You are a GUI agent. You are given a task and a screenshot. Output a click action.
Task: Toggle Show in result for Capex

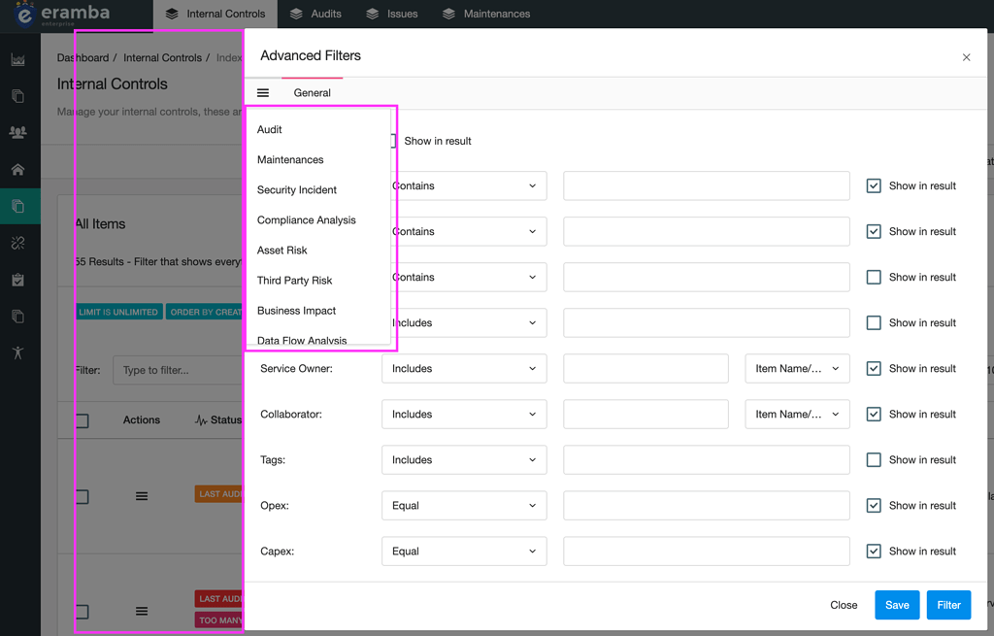pos(874,551)
